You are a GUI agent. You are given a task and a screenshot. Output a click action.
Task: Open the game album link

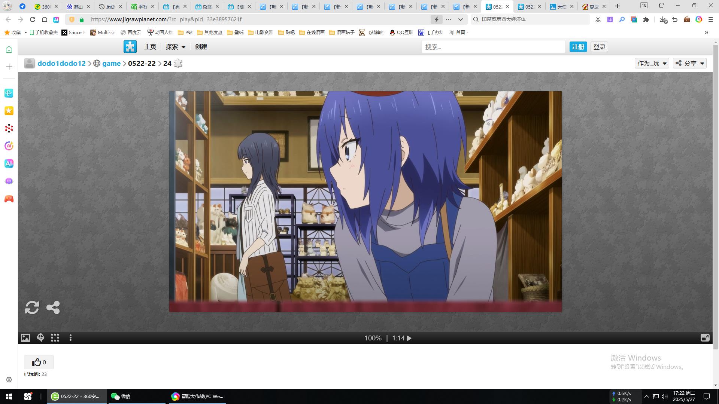[112, 63]
